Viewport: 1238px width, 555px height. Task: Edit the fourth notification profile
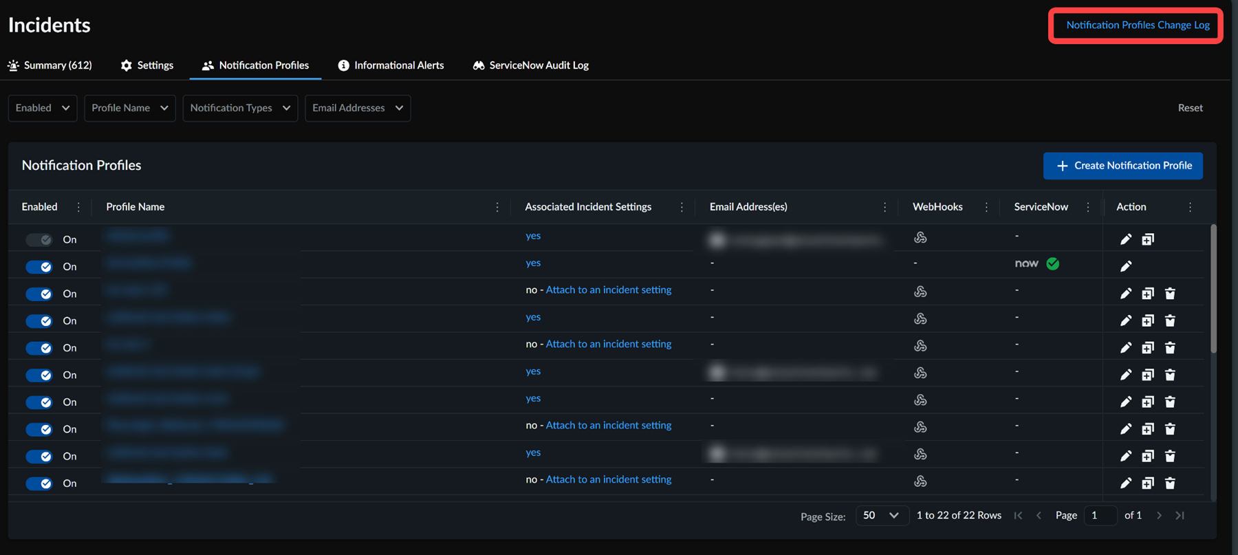tap(1125, 320)
